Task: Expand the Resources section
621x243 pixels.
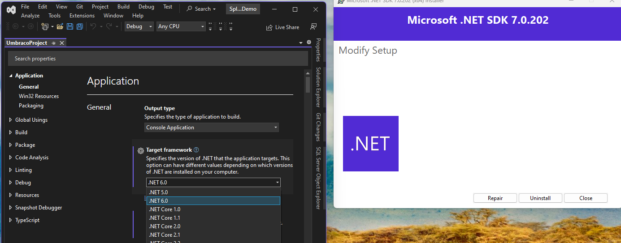Action: [11, 195]
